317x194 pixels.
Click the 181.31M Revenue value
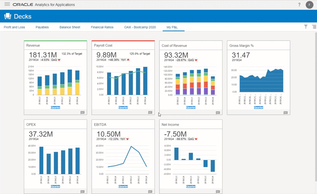click(x=43, y=55)
